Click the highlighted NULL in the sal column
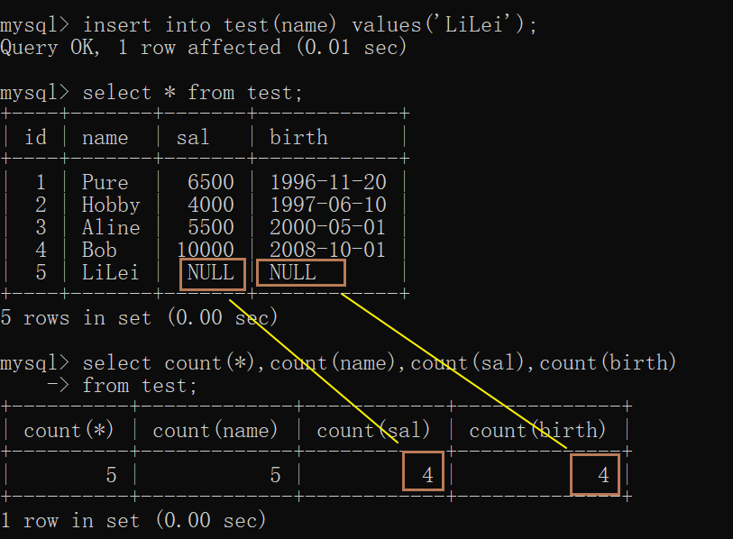The width and height of the screenshot is (733, 539). [x=212, y=274]
